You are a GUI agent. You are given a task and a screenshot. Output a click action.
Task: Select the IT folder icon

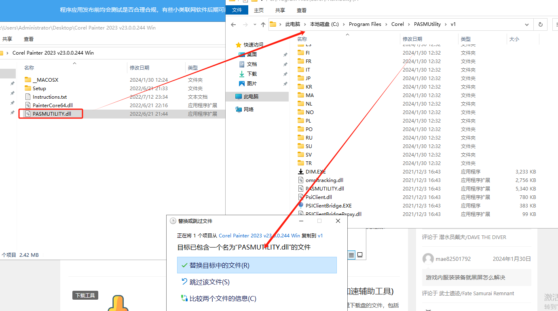pyautogui.click(x=301, y=70)
